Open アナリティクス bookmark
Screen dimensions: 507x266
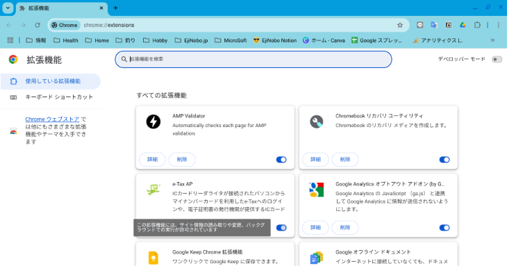(x=438, y=40)
